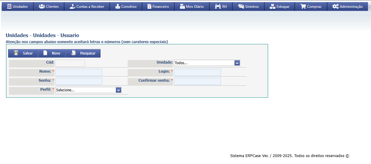The image size is (371, 164).
Task: Focus the Login input field
Action: [197, 72]
